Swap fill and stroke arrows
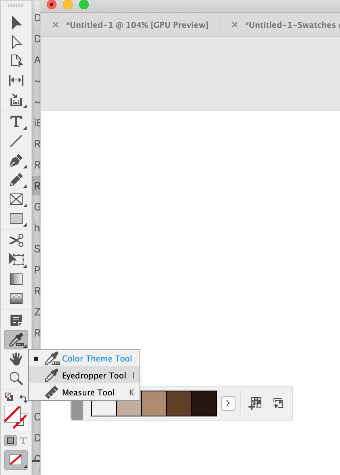 tap(23, 398)
